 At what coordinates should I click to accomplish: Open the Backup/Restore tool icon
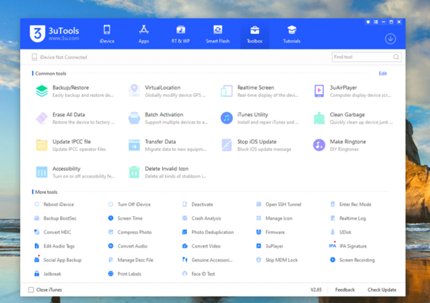42,91
